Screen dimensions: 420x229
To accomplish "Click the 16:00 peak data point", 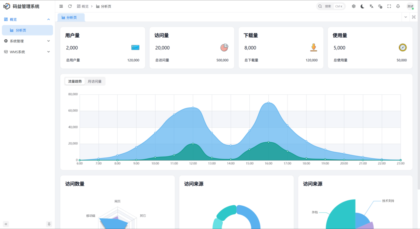I will [268, 103].
